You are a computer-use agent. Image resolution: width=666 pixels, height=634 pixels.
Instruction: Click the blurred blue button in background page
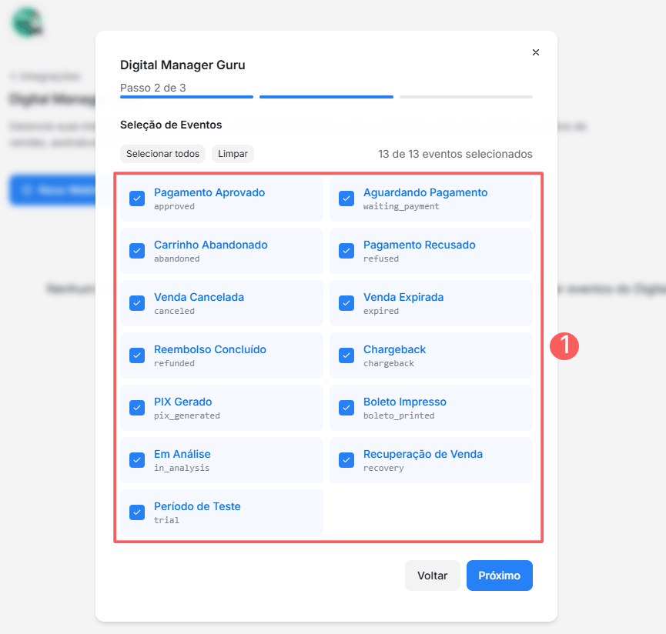[x=52, y=190]
